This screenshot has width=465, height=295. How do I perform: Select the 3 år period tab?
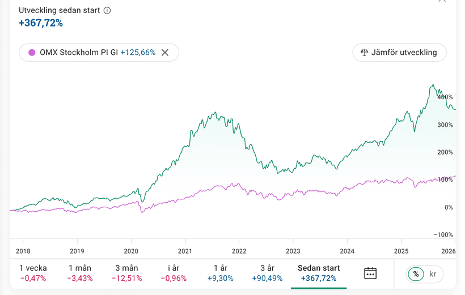coord(267,273)
